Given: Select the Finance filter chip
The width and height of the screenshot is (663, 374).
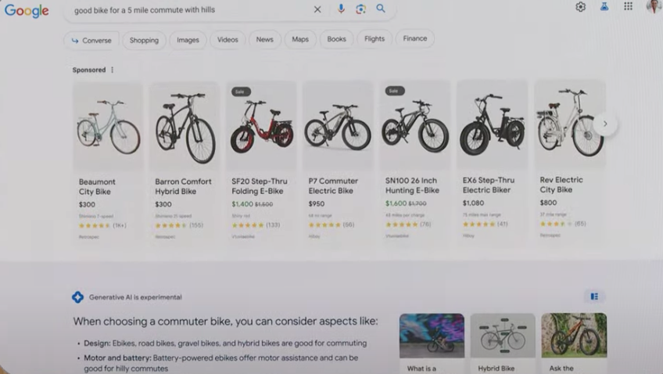Looking at the screenshot, I should tap(415, 38).
